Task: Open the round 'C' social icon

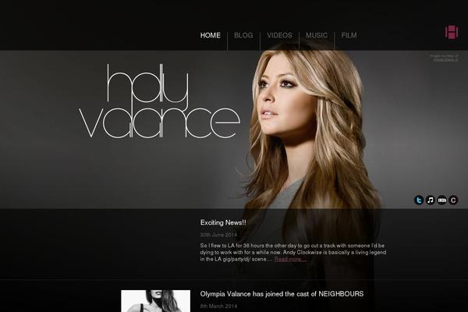Action: (x=453, y=200)
